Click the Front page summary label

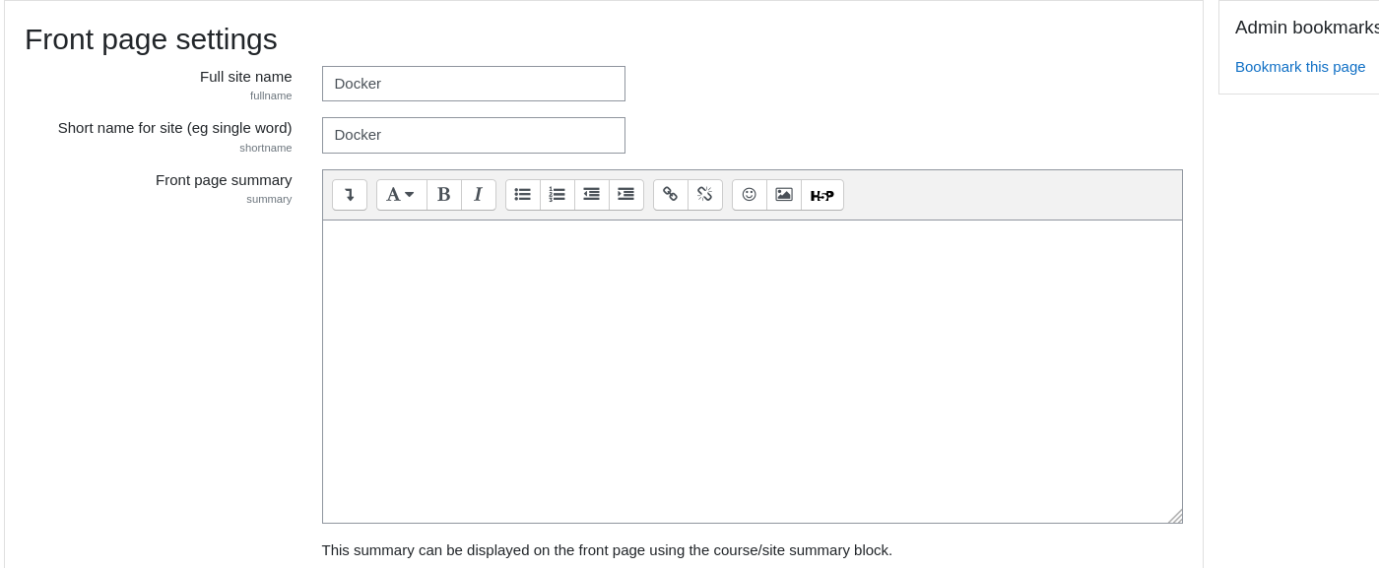(224, 180)
